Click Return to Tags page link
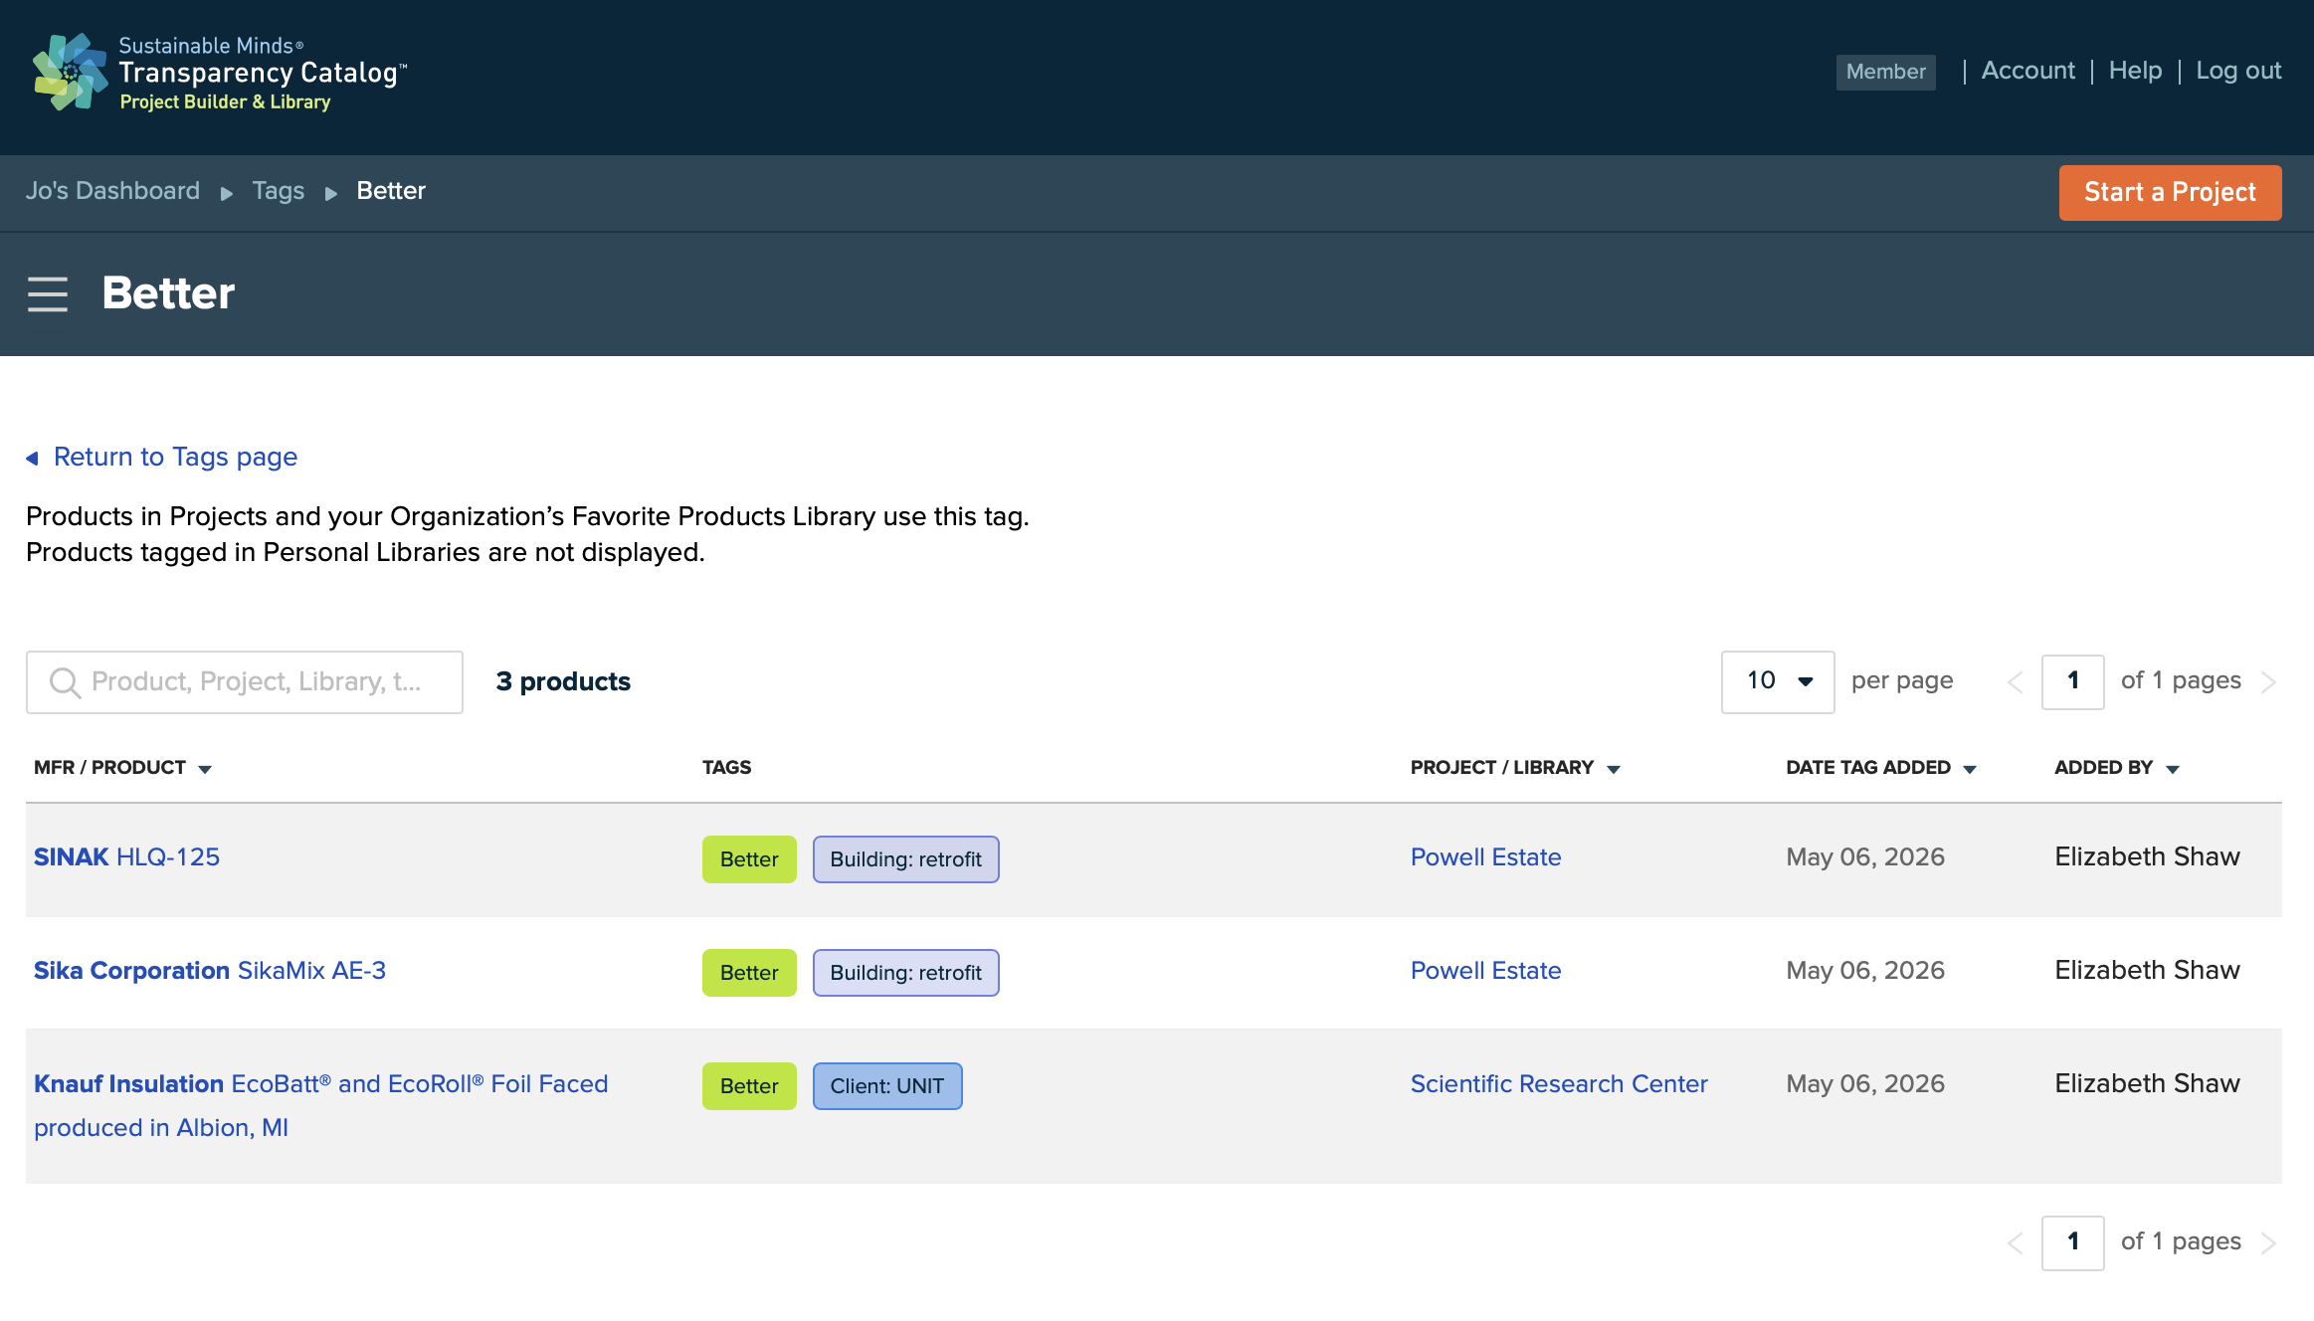 [x=175, y=457]
